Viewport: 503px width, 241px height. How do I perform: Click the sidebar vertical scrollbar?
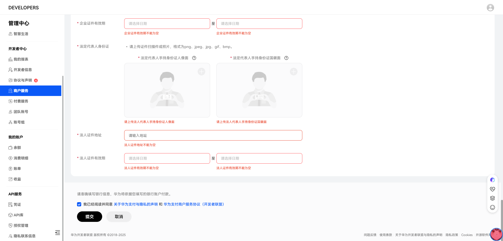pos(63,157)
